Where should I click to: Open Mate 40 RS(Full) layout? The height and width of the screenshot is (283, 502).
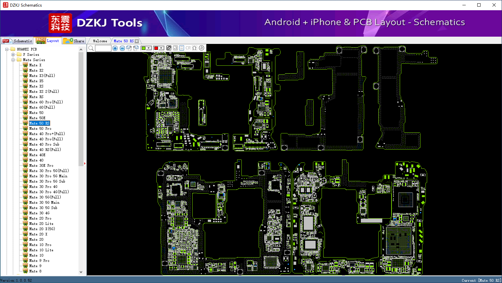45,150
